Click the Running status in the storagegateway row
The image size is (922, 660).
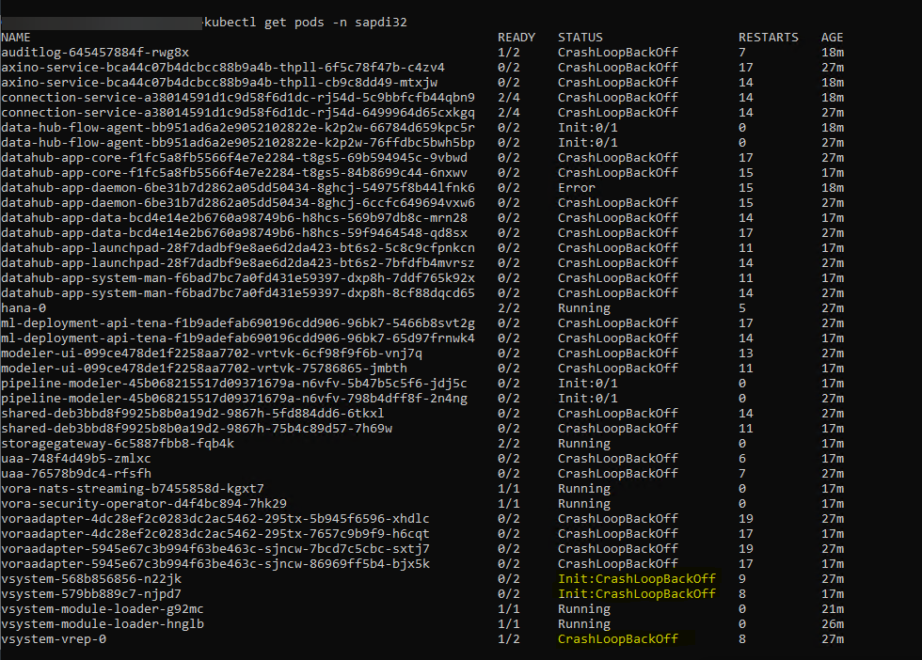(x=584, y=444)
